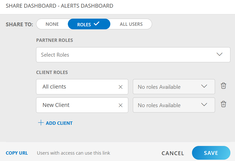Clear the New Client selection with X

(x=121, y=105)
